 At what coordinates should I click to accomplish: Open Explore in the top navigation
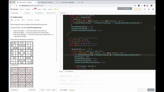tap(22, 9)
